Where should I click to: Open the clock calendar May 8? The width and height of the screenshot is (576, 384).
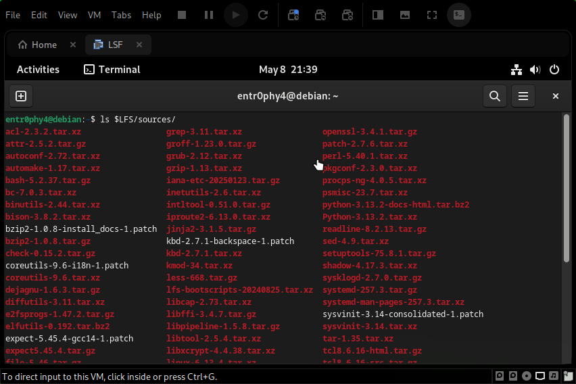coord(288,70)
